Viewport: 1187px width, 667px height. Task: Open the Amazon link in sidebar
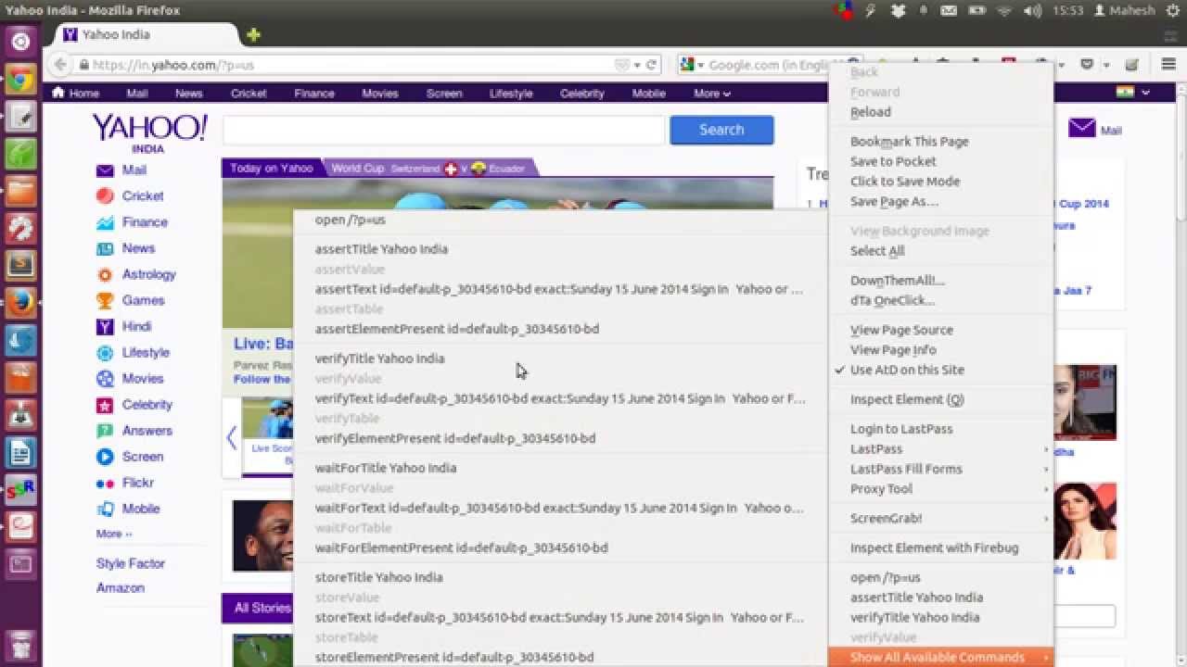point(121,587)
